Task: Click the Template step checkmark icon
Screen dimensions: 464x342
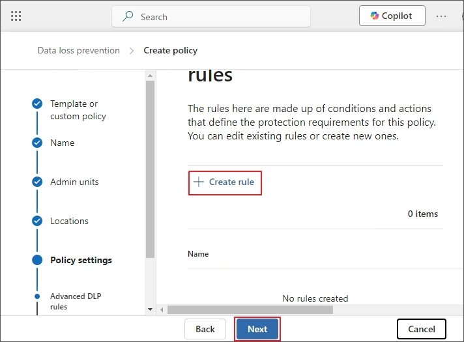Action: [x=37, y=104]
